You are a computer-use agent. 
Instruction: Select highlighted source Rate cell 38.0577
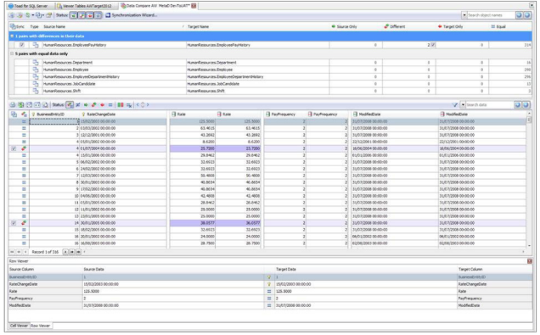pyautogui.click(x=193, y=223)
